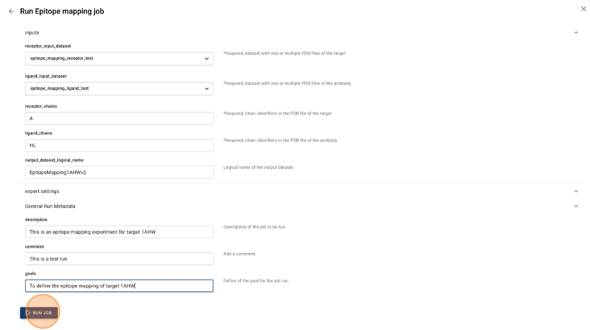Click the goals text field

(x=119, y=286)
